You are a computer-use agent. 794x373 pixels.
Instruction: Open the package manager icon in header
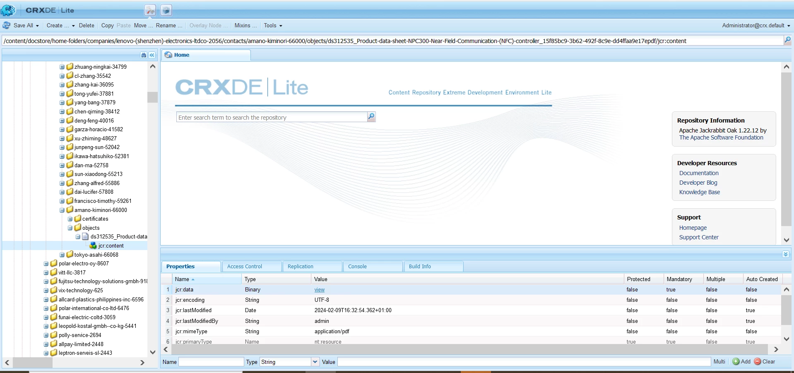[166, 10]
